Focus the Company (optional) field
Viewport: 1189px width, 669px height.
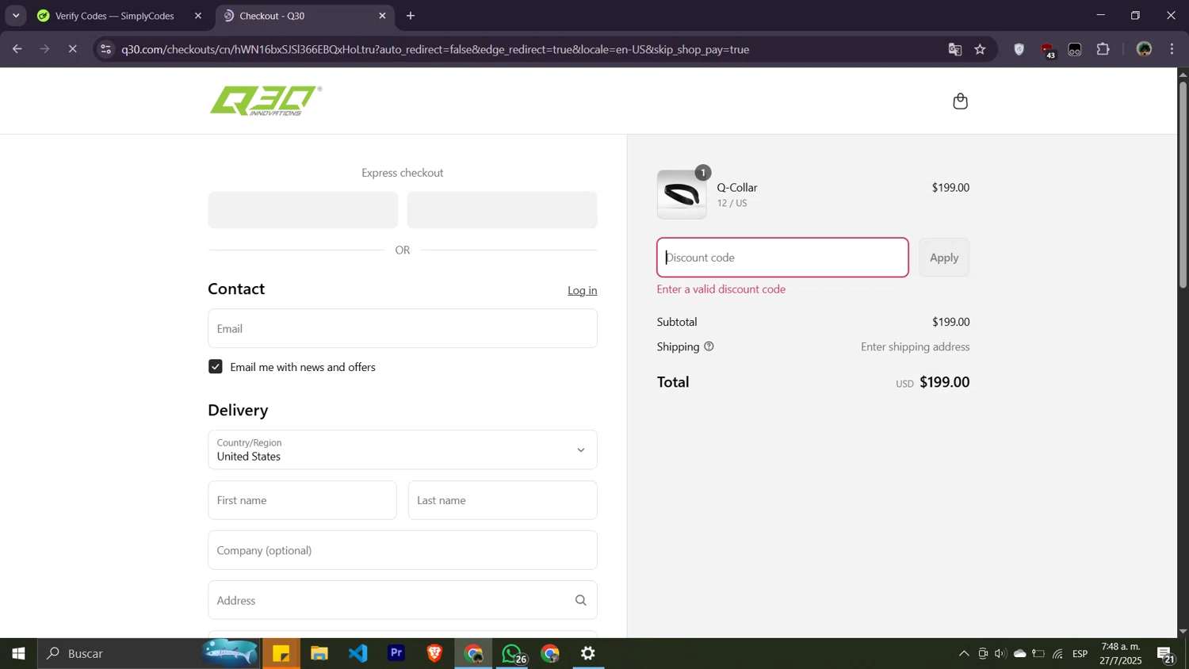click(x=403, y=550)
